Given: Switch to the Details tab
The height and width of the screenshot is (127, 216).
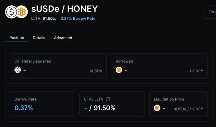Looking at the screenshot, I should (x=39, y=38).
